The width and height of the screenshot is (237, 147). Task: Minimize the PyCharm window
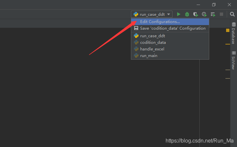198,5
